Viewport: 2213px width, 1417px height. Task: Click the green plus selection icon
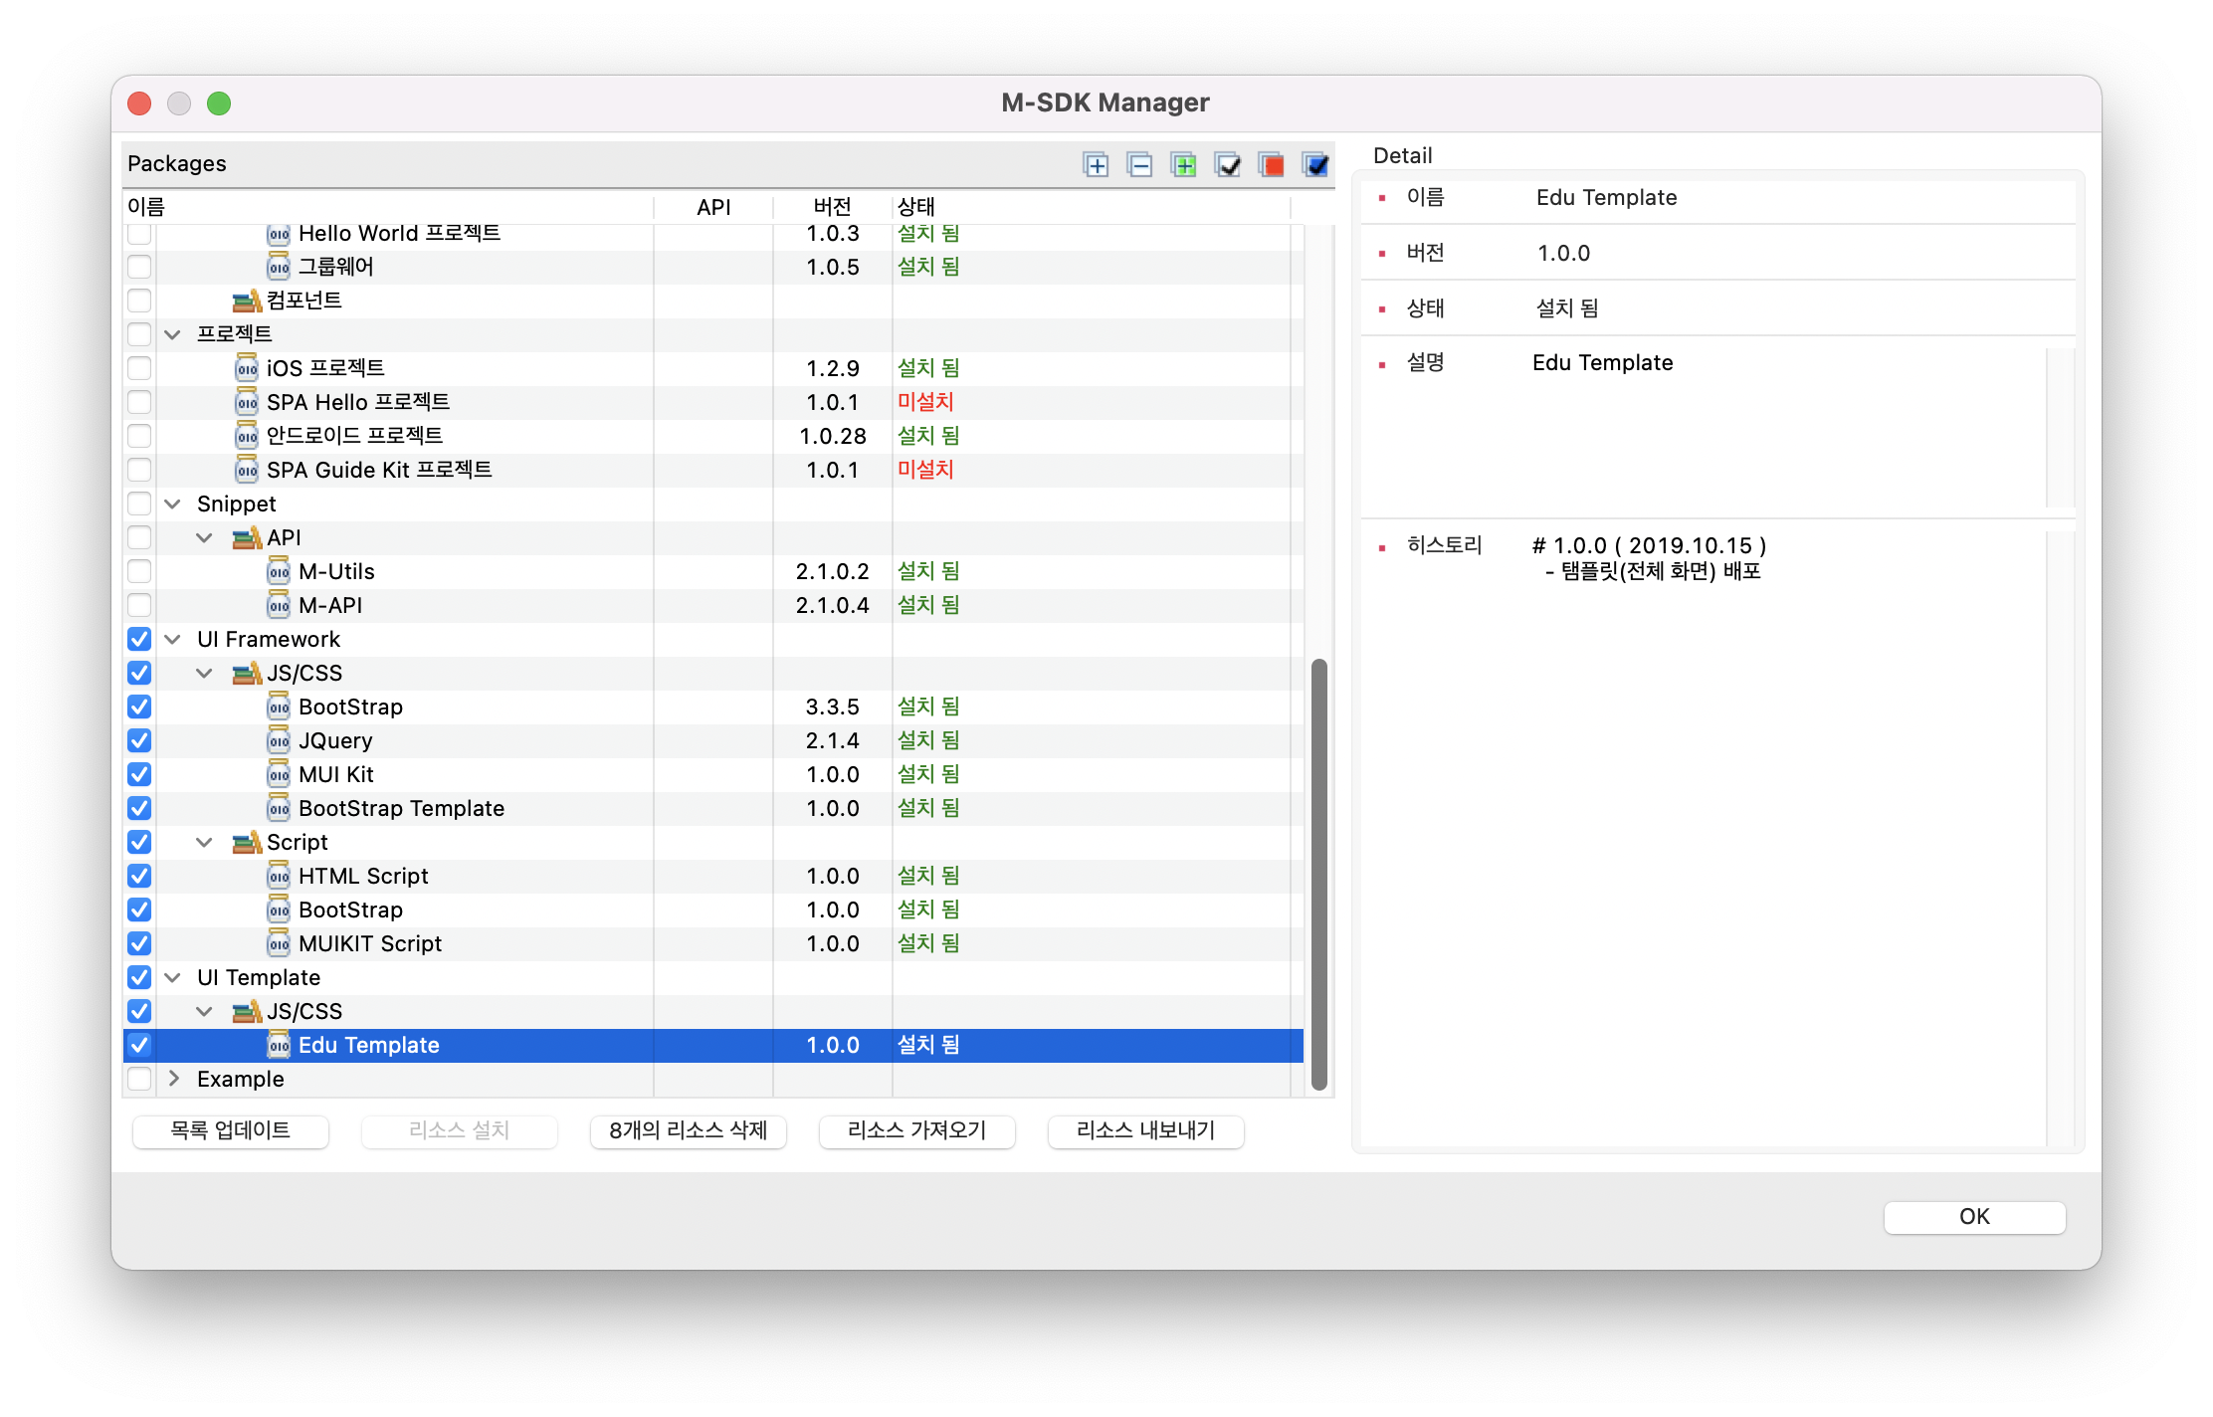pyautogui.click(x=1183, y=165)
